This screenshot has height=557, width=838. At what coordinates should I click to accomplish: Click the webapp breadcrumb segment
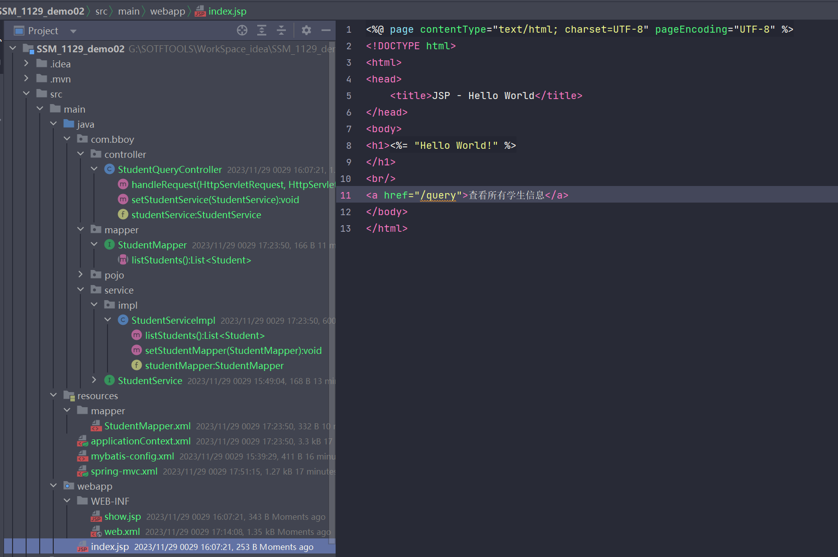tap(167, 11)
